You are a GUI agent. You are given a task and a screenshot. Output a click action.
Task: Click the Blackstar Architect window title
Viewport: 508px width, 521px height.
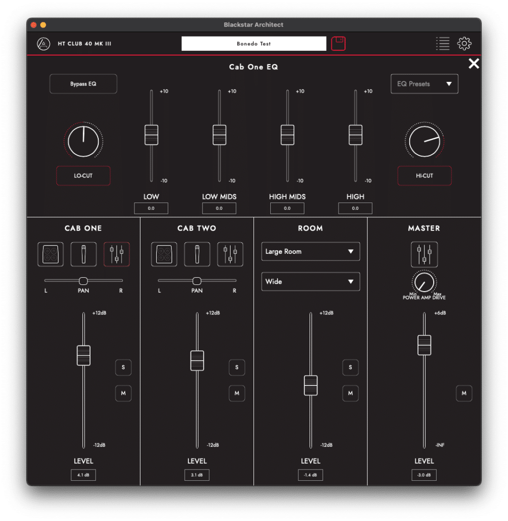[253, 24]
